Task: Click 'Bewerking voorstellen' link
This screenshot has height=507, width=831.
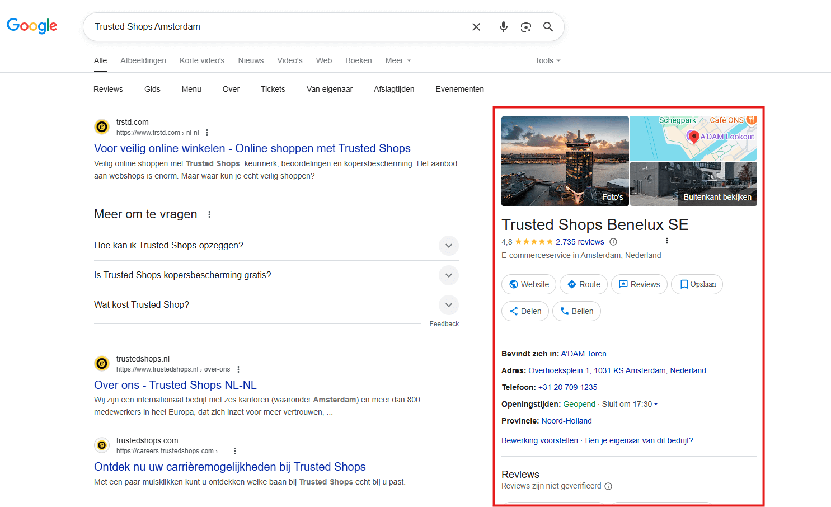Action: click(x=539, y=440)
